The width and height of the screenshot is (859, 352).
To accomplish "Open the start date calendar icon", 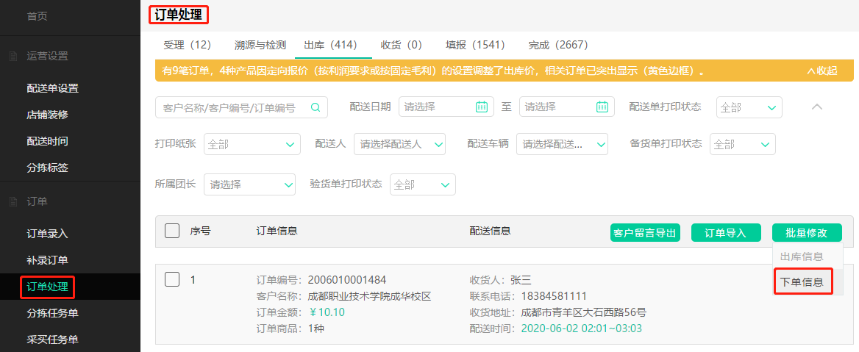I will (482, 107).
